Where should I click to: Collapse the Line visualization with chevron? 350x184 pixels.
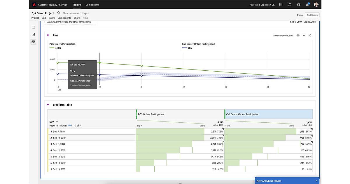coord(304,35)
